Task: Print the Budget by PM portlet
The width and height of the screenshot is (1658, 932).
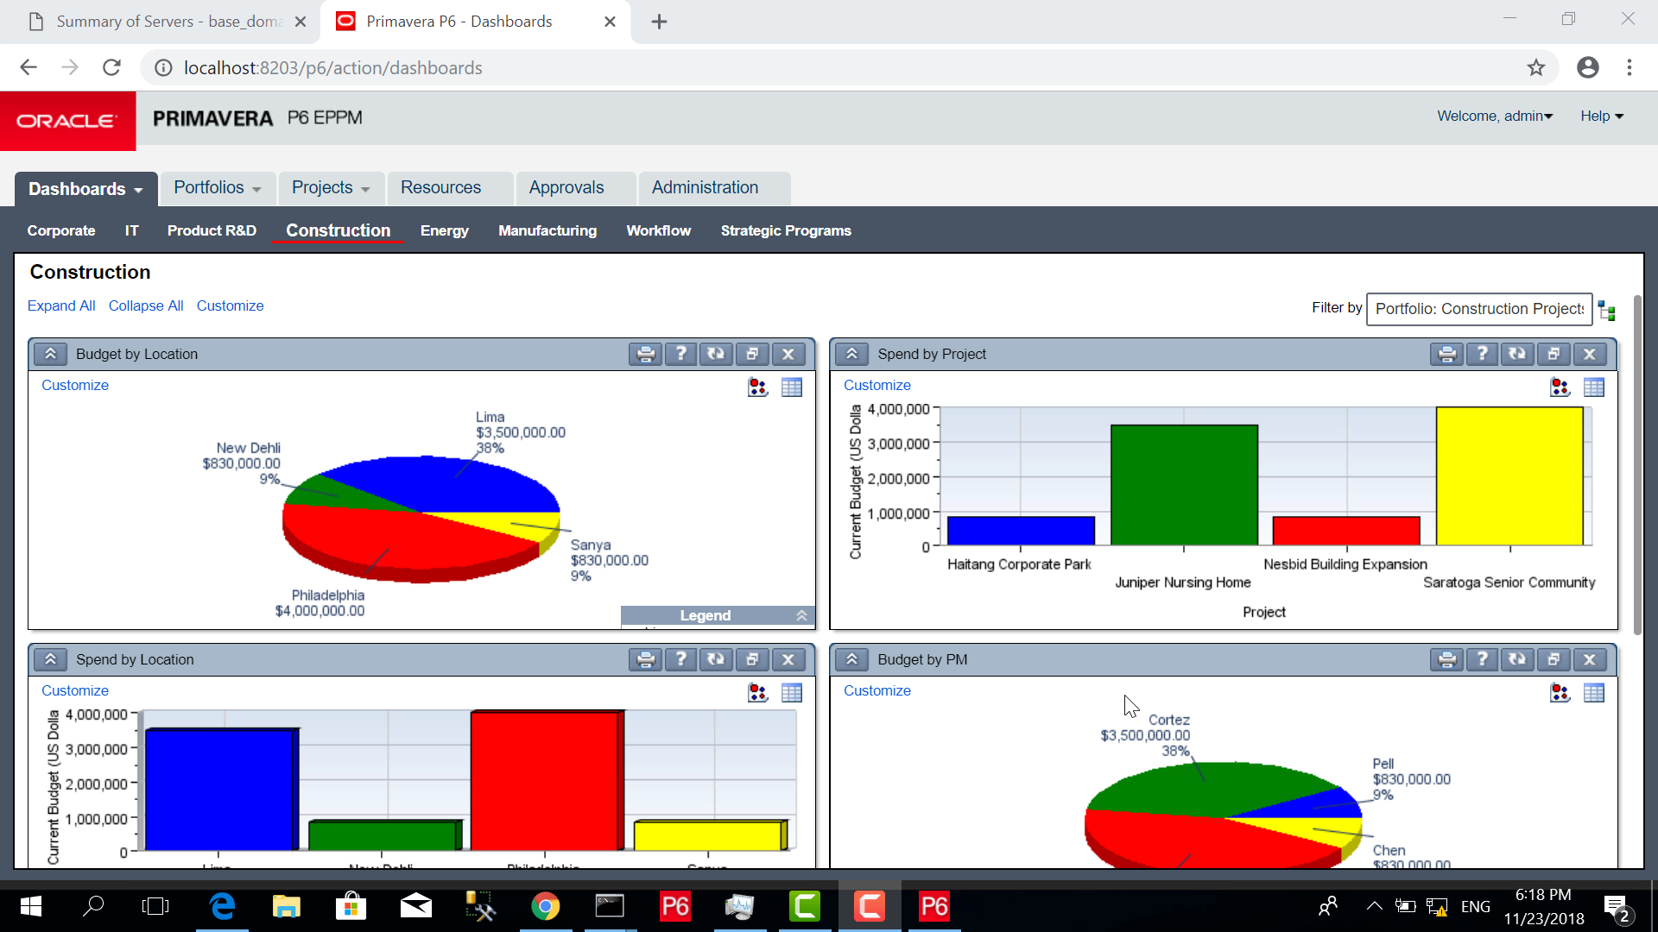Action: click(1446, 659)
